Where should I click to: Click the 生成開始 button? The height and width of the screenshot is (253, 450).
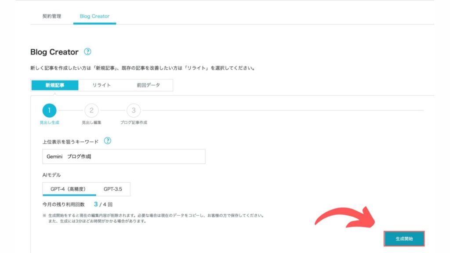(x=404, y=239)
